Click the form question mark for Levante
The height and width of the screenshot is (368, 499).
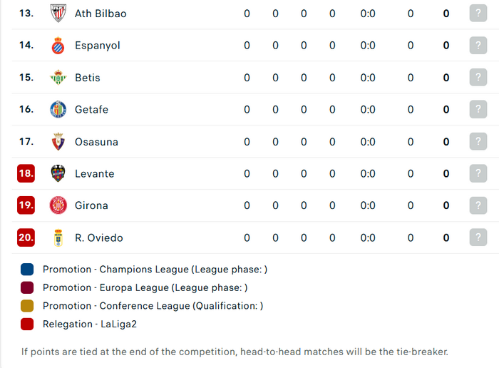[x=478, y=173]
